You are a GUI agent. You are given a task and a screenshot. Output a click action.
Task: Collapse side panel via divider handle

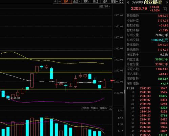coord(125,92)
